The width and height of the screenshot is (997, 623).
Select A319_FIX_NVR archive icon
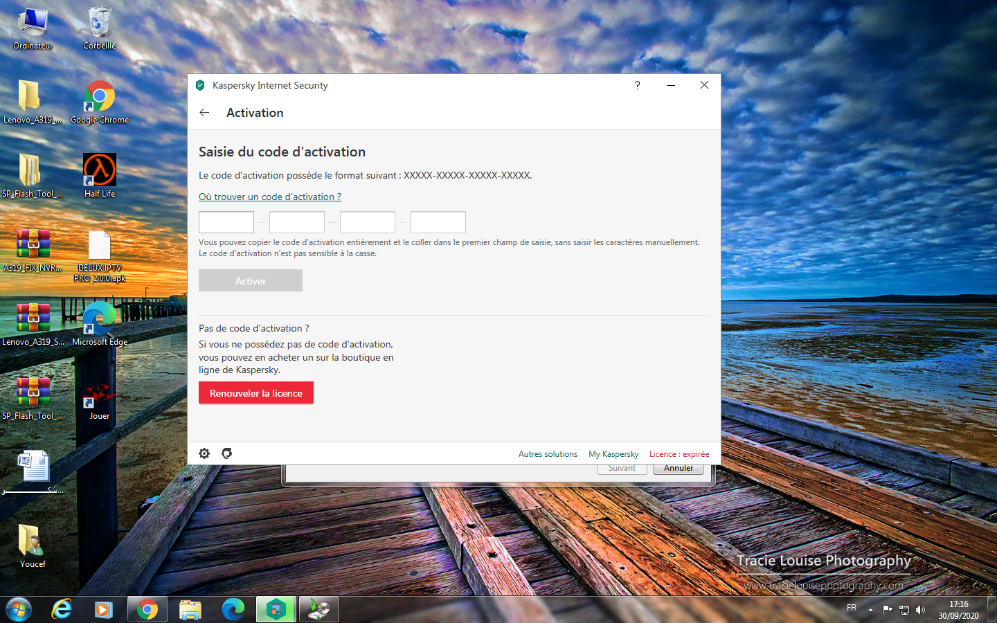[x=33, y=250]
